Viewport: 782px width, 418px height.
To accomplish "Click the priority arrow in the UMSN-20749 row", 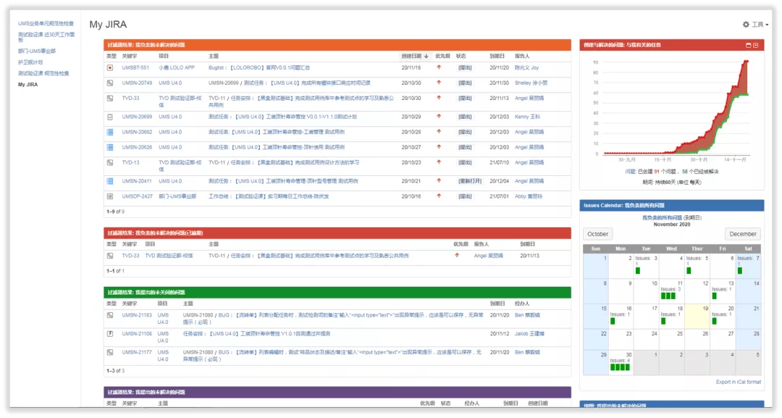I will pyautogui.click(x=439, y=83).
